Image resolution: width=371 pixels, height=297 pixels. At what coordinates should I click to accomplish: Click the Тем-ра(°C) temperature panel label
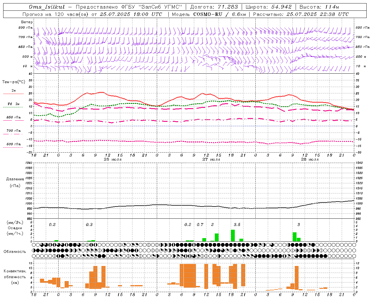coord(14,82)
